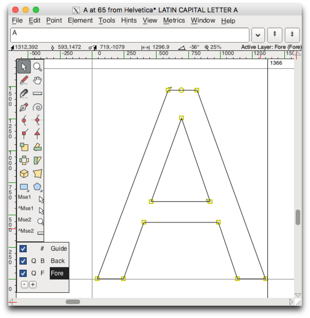Choose the spiro spiral tool
Screen dimensions: 310x318
(x=38, y=107)
